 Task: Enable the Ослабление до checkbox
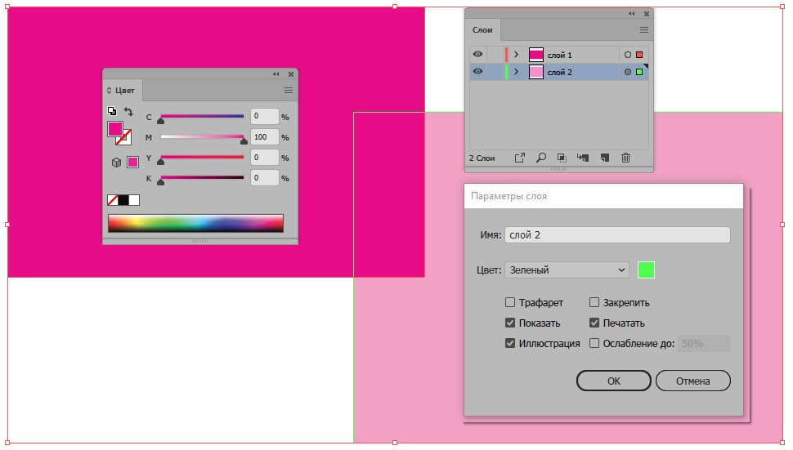coord(594,343)
